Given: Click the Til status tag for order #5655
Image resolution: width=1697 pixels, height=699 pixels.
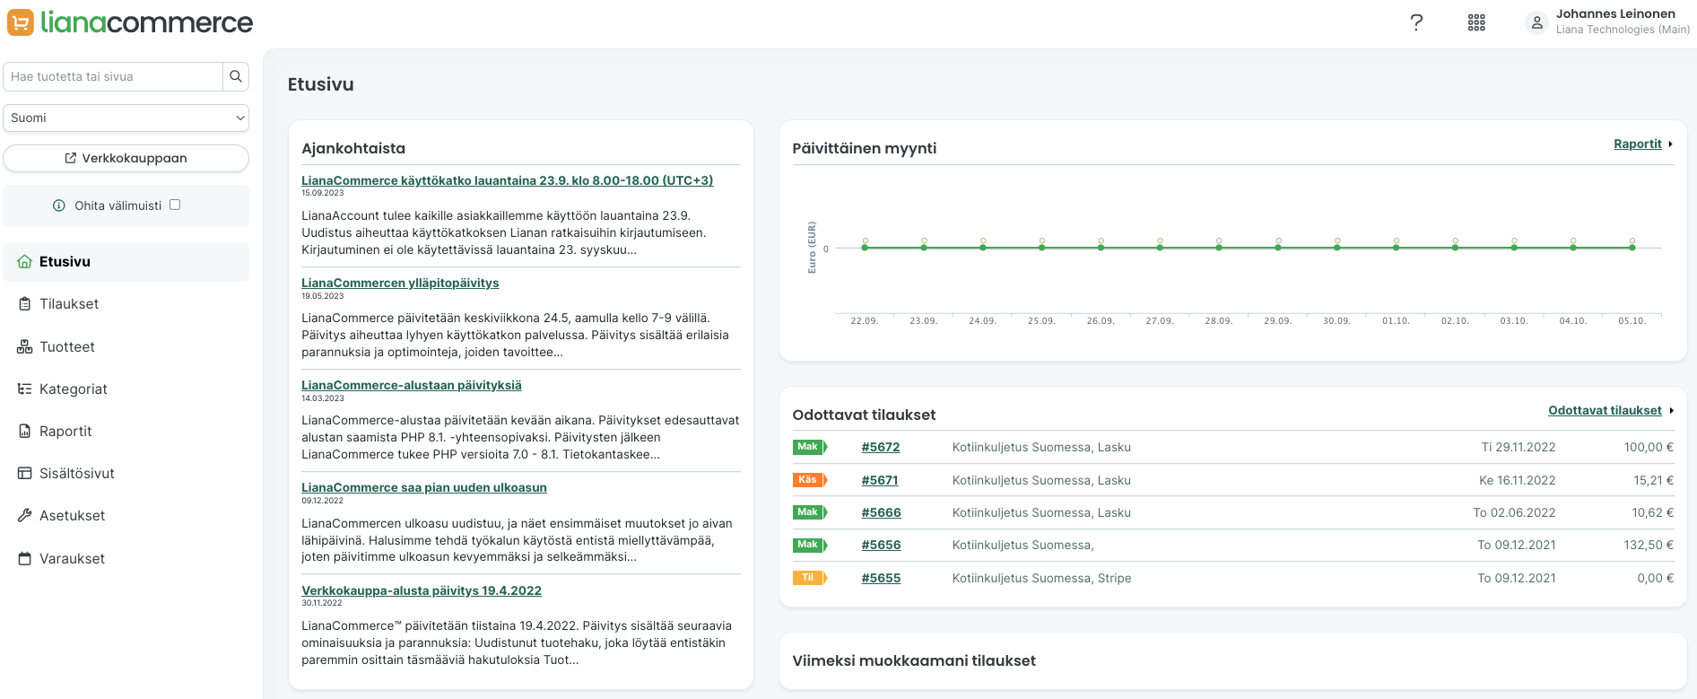Looking at the screenshot, I should click(810, 578).
